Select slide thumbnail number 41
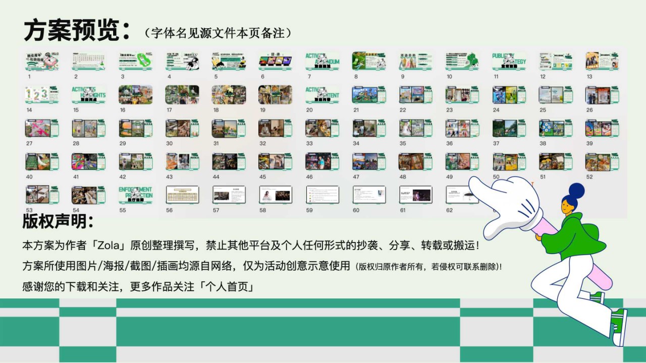 (x=89, y=162)
